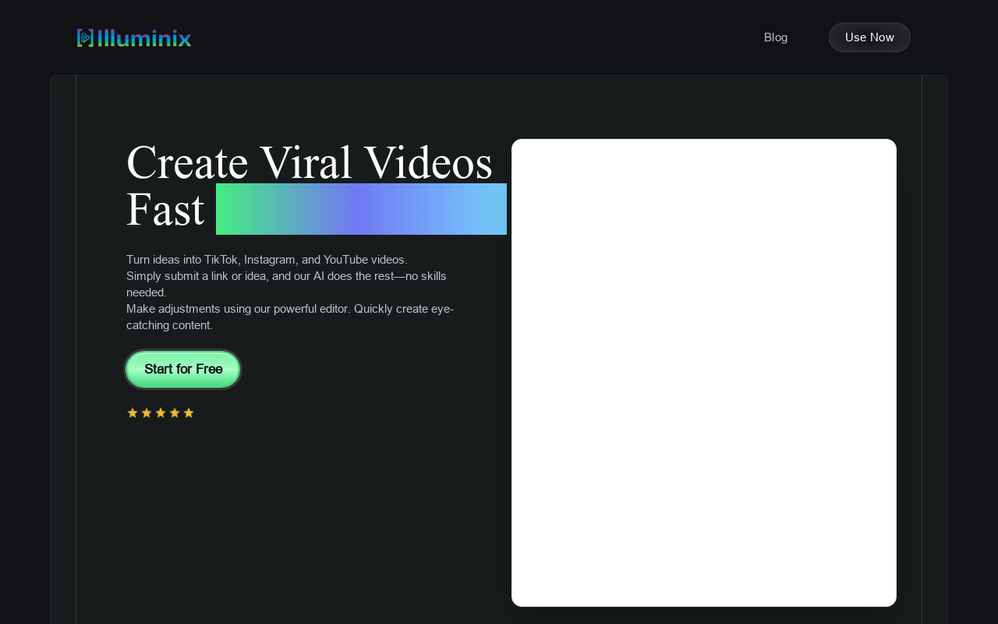Click the 'Create Viral Videos' headline
The height and width of the screenshot is (624, 998).
(310, 162)
